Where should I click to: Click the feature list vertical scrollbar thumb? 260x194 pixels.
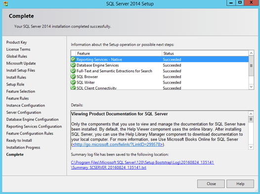(251, 66)
